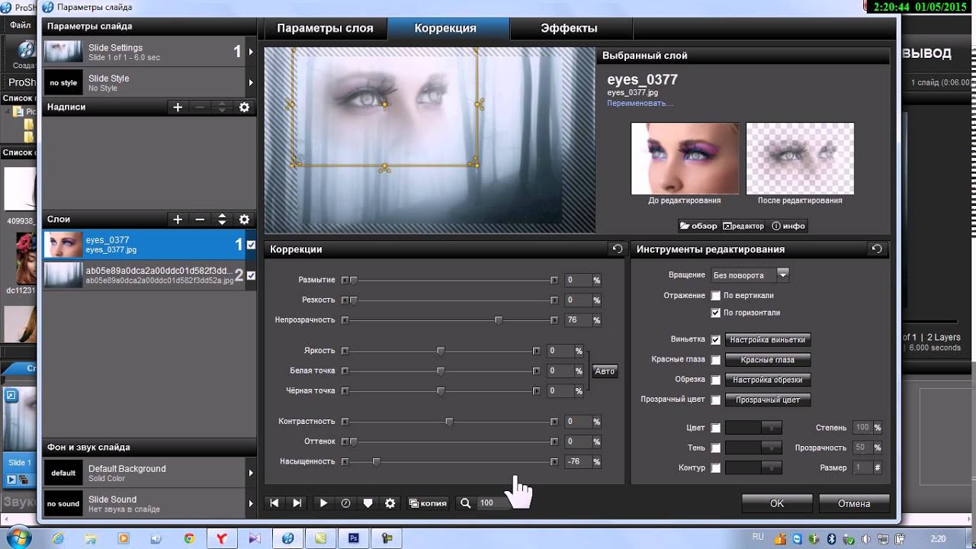Viewport: 976px width, 549px height.
Task: Click the magnifier zoom icon
Action: tap(465, 503)
